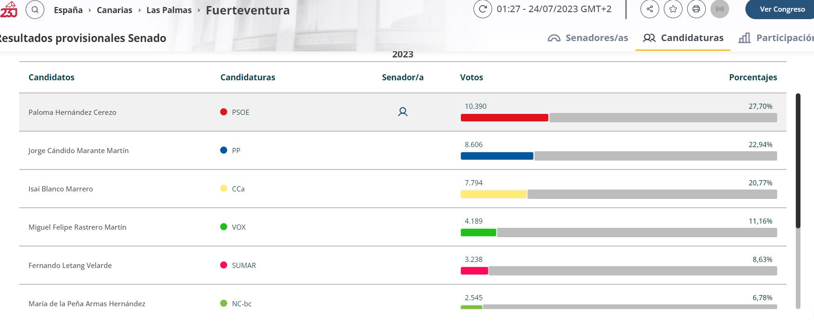Image resolution: width=814 pixels, height=331 pixels.
Task: Click the 10.390 votes value
Action: tap(475, 106)
